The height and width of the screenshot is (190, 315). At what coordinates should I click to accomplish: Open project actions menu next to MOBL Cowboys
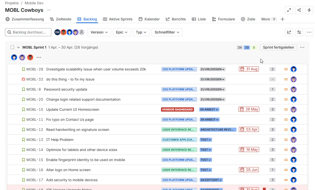[49, 10]
